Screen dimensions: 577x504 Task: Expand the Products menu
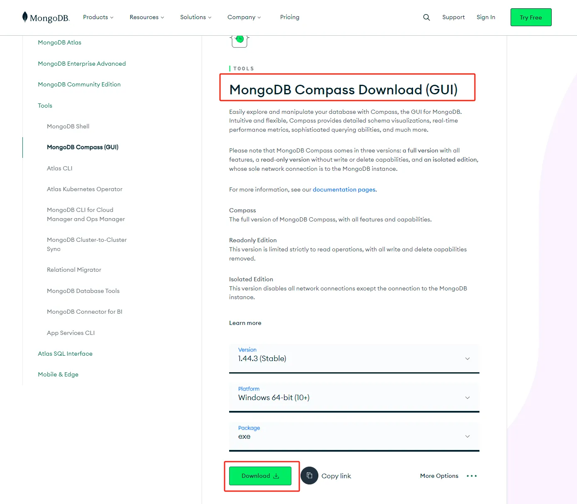point(98,17)
